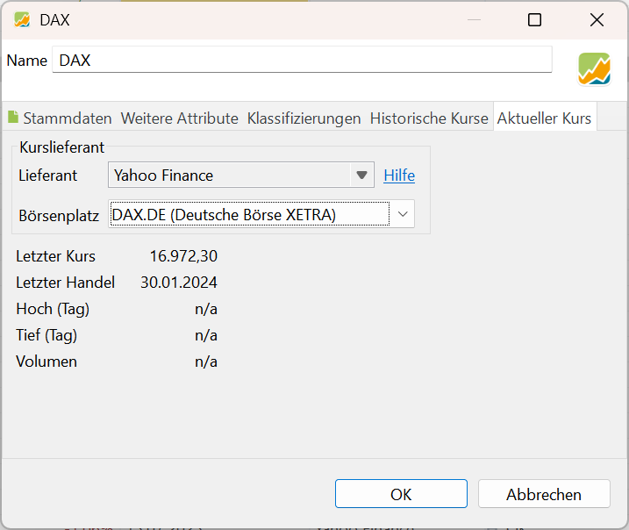Minimize the DAX dialog window
The image size is (629, 530).
[x=475, y=19]
